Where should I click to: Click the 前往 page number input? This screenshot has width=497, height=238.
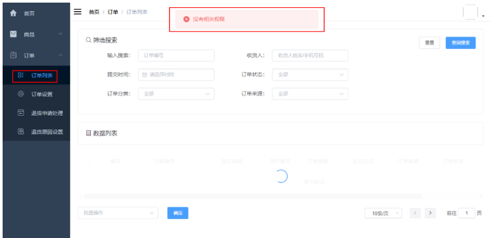(466, 213)
